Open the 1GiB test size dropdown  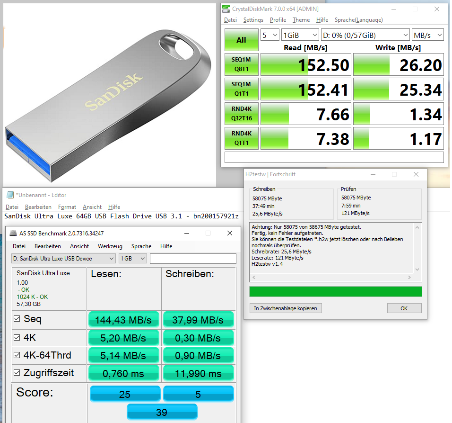300,35
